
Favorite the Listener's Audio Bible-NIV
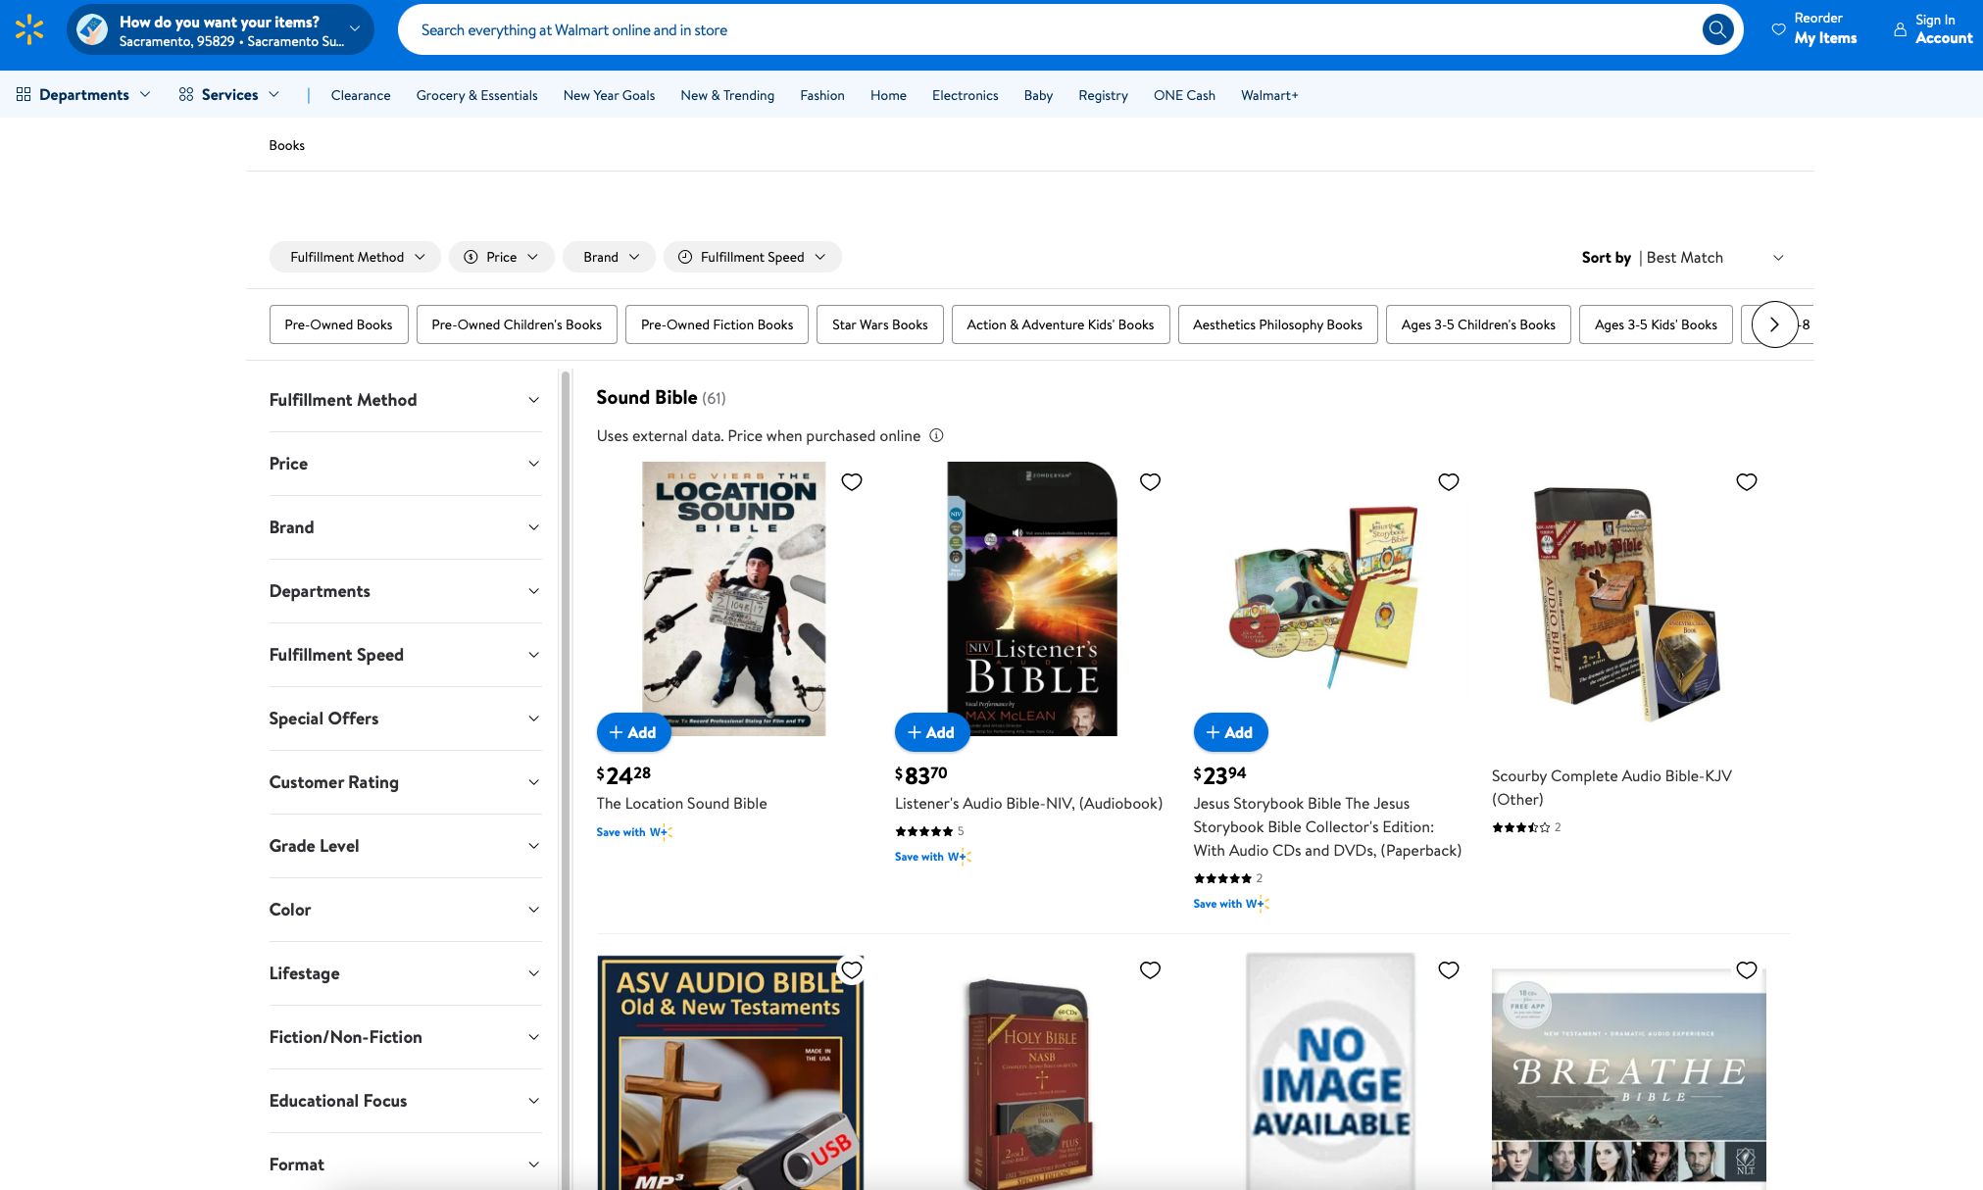[x=1150, y=481]
